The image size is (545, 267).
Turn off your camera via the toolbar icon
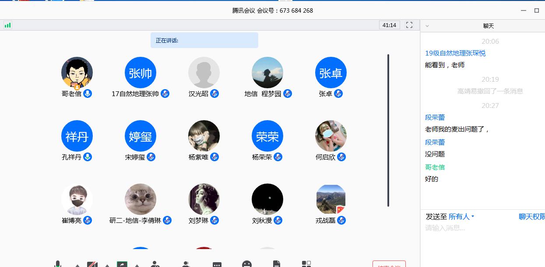point(91,264)
